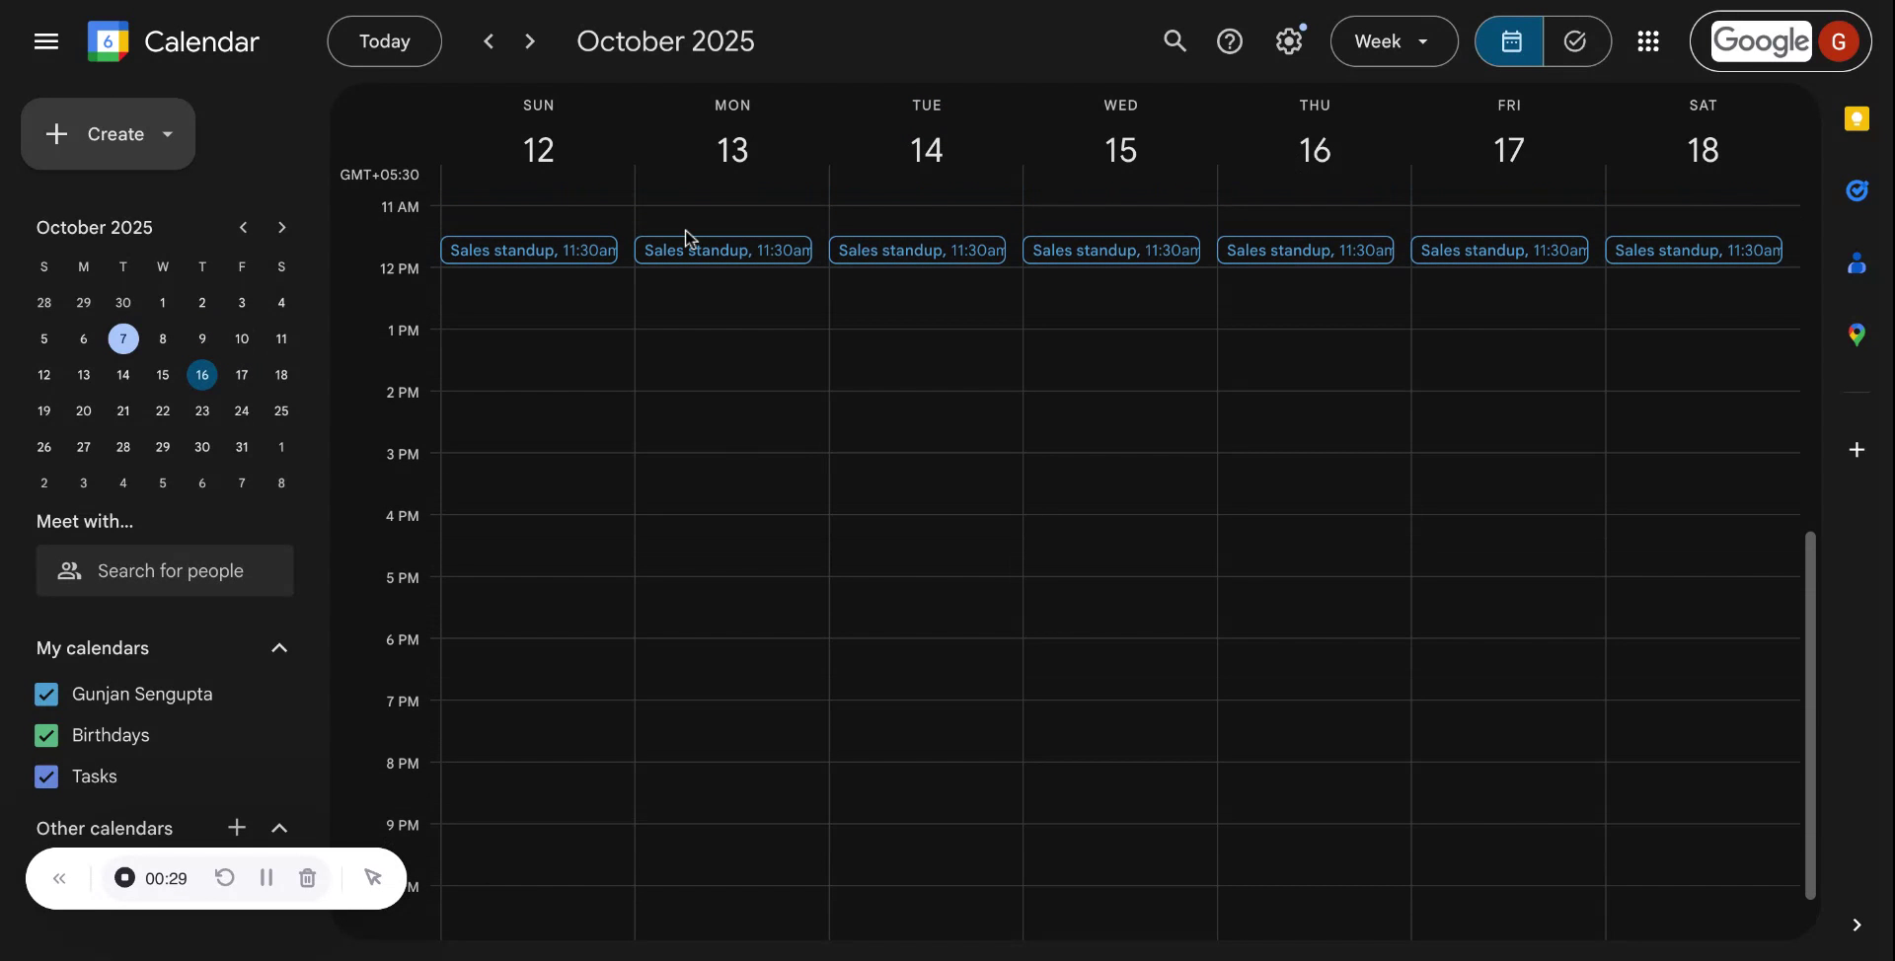The image size is (1895, 961).
Task: Switch to Tasks view next to calendar view
Action: click(x=1575, y=40)
